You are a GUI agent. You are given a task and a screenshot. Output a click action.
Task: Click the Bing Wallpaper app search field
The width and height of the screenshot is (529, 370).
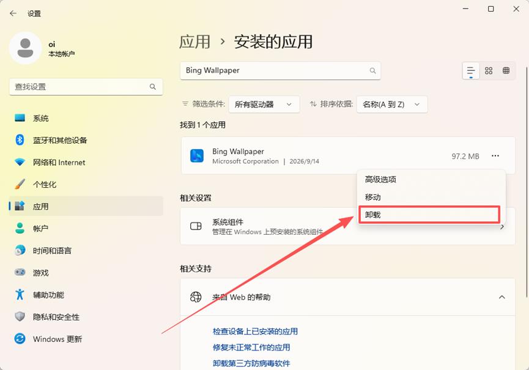click(x=280, y=70)
